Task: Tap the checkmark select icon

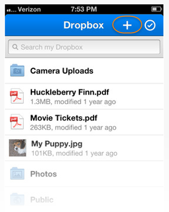Action: [x=150, y=25]
